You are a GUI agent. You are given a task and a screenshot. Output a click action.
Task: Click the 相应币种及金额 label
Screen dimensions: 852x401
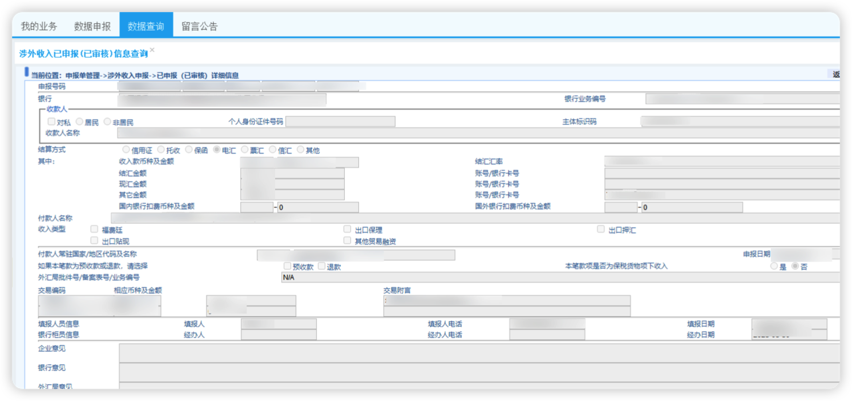point(138,290)
